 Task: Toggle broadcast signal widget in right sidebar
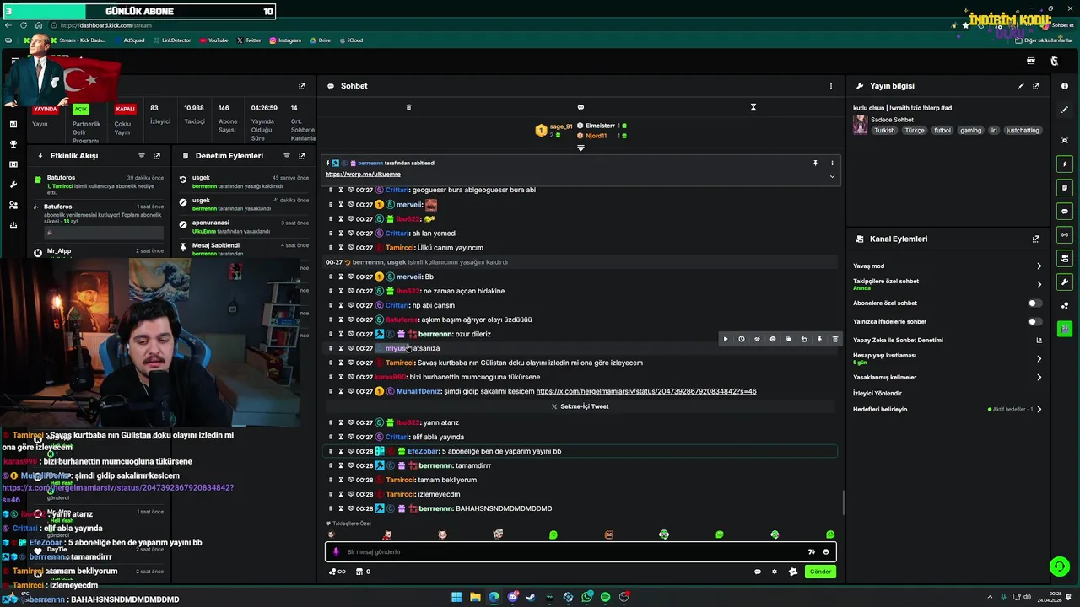(x=1065, y=234)
